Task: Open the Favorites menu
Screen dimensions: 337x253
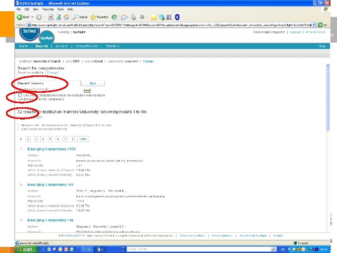Action: pyautogui.click(x=48, y=9)
